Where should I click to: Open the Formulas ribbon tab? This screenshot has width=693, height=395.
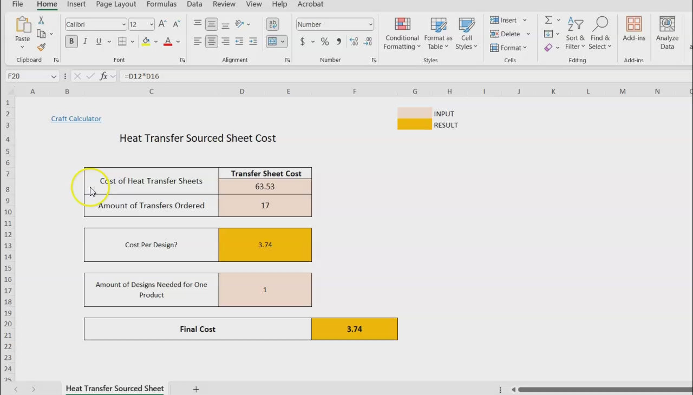[161, 4]
